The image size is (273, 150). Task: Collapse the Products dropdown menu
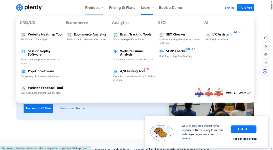click(x=94, y=8)
